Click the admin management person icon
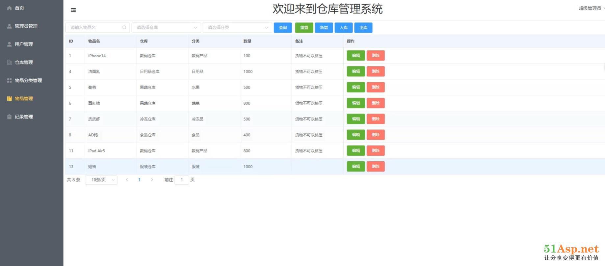The image size is (605, 266). coord(9,26)
